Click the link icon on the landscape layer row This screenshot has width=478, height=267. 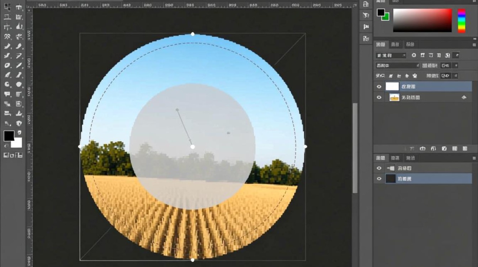[464, 97]
